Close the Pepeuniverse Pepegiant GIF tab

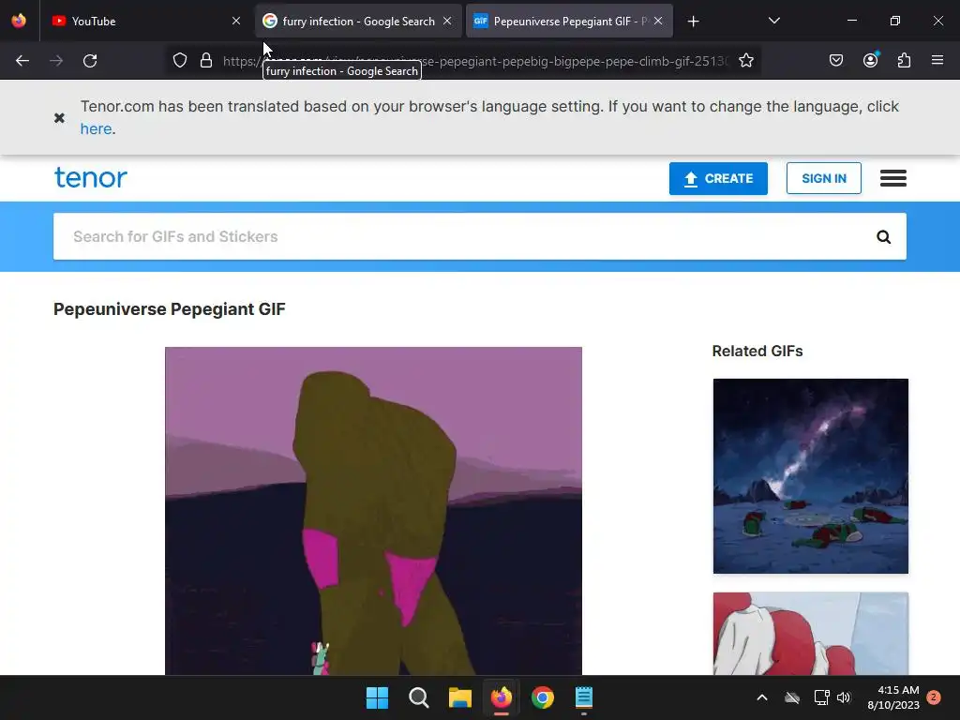click(658, 21)
